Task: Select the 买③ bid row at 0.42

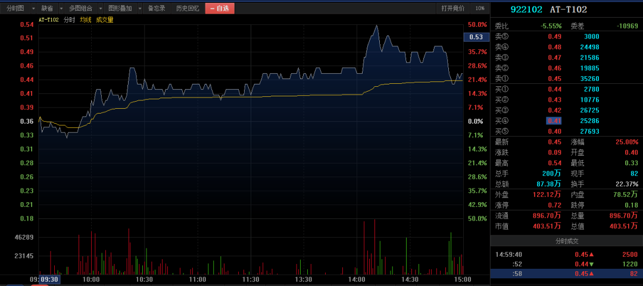Action: point(566,110)
